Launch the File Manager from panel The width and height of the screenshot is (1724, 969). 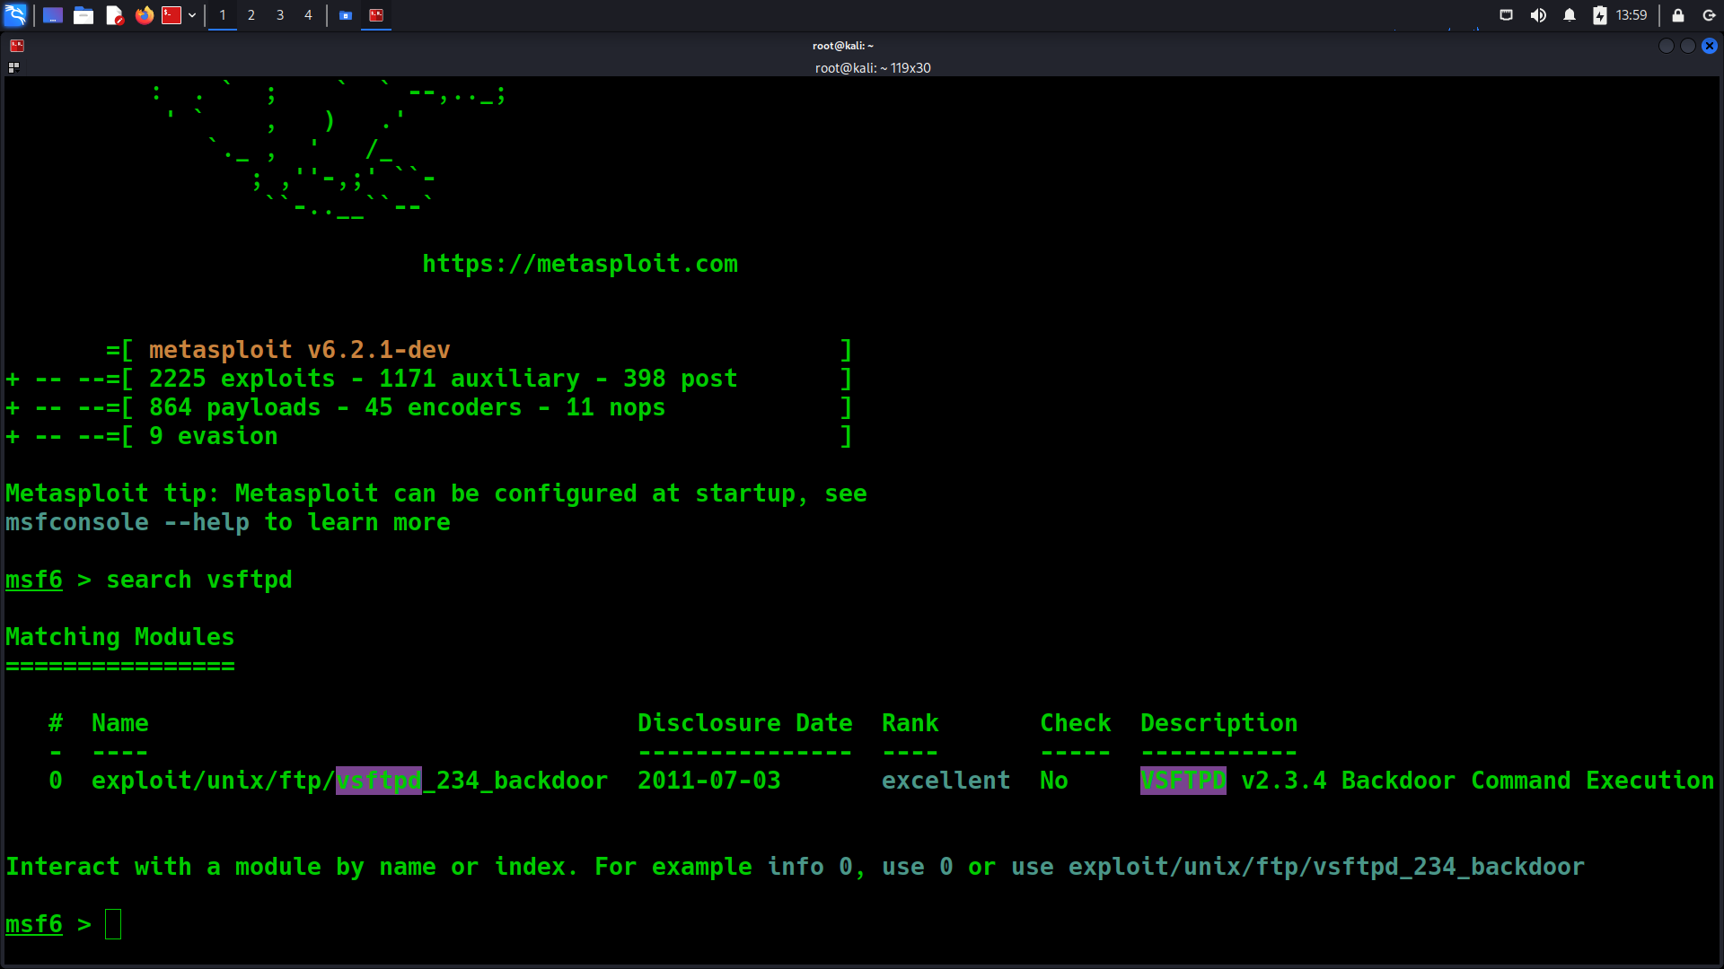84,15
